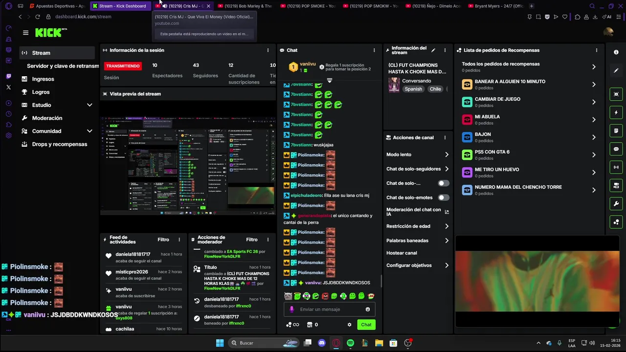Open Información de la sesión three-dot menu
This screenshot has height=352, width=626.
(268, 50)
